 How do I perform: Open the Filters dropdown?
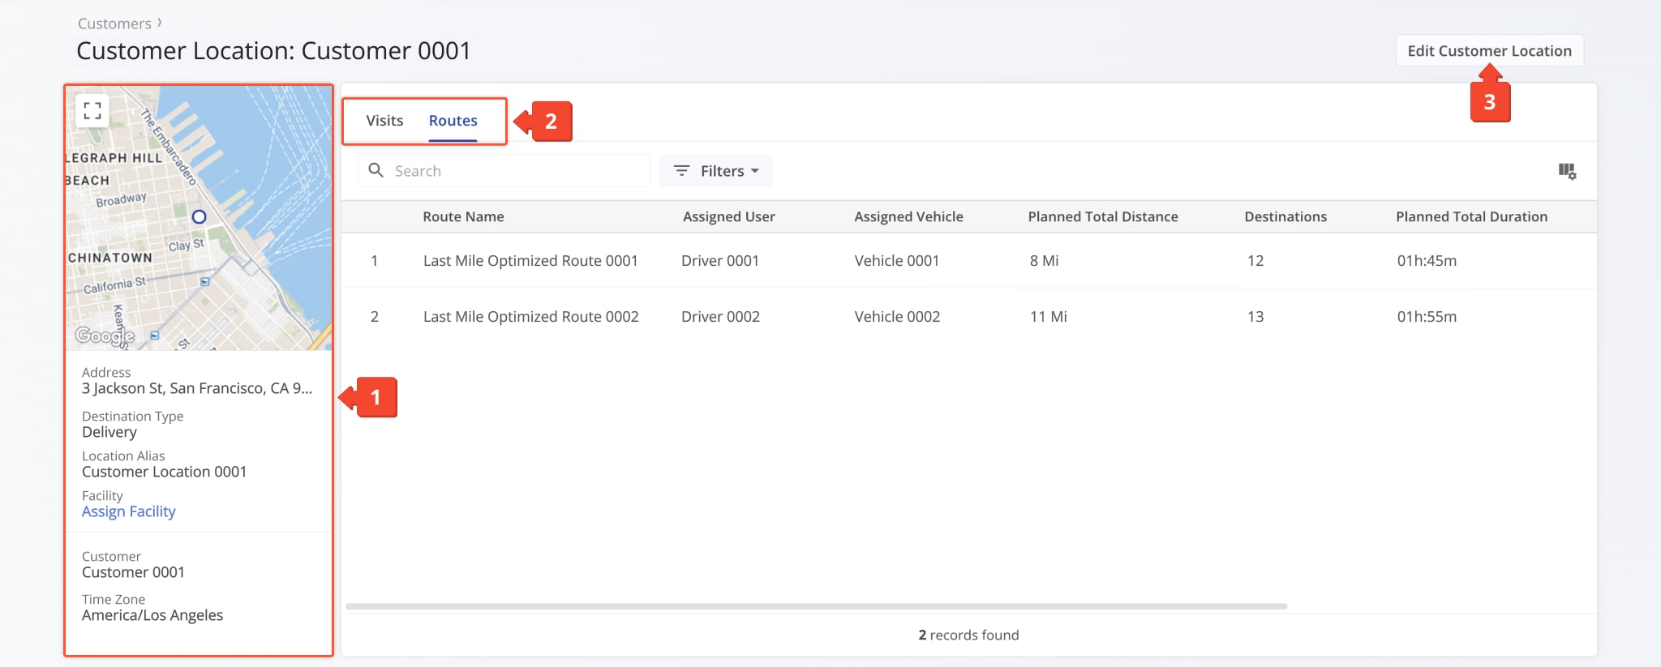tap(716, 171)
